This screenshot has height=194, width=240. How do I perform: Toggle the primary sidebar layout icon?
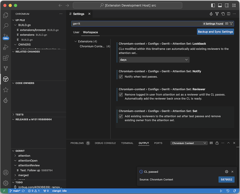(213, 5)
